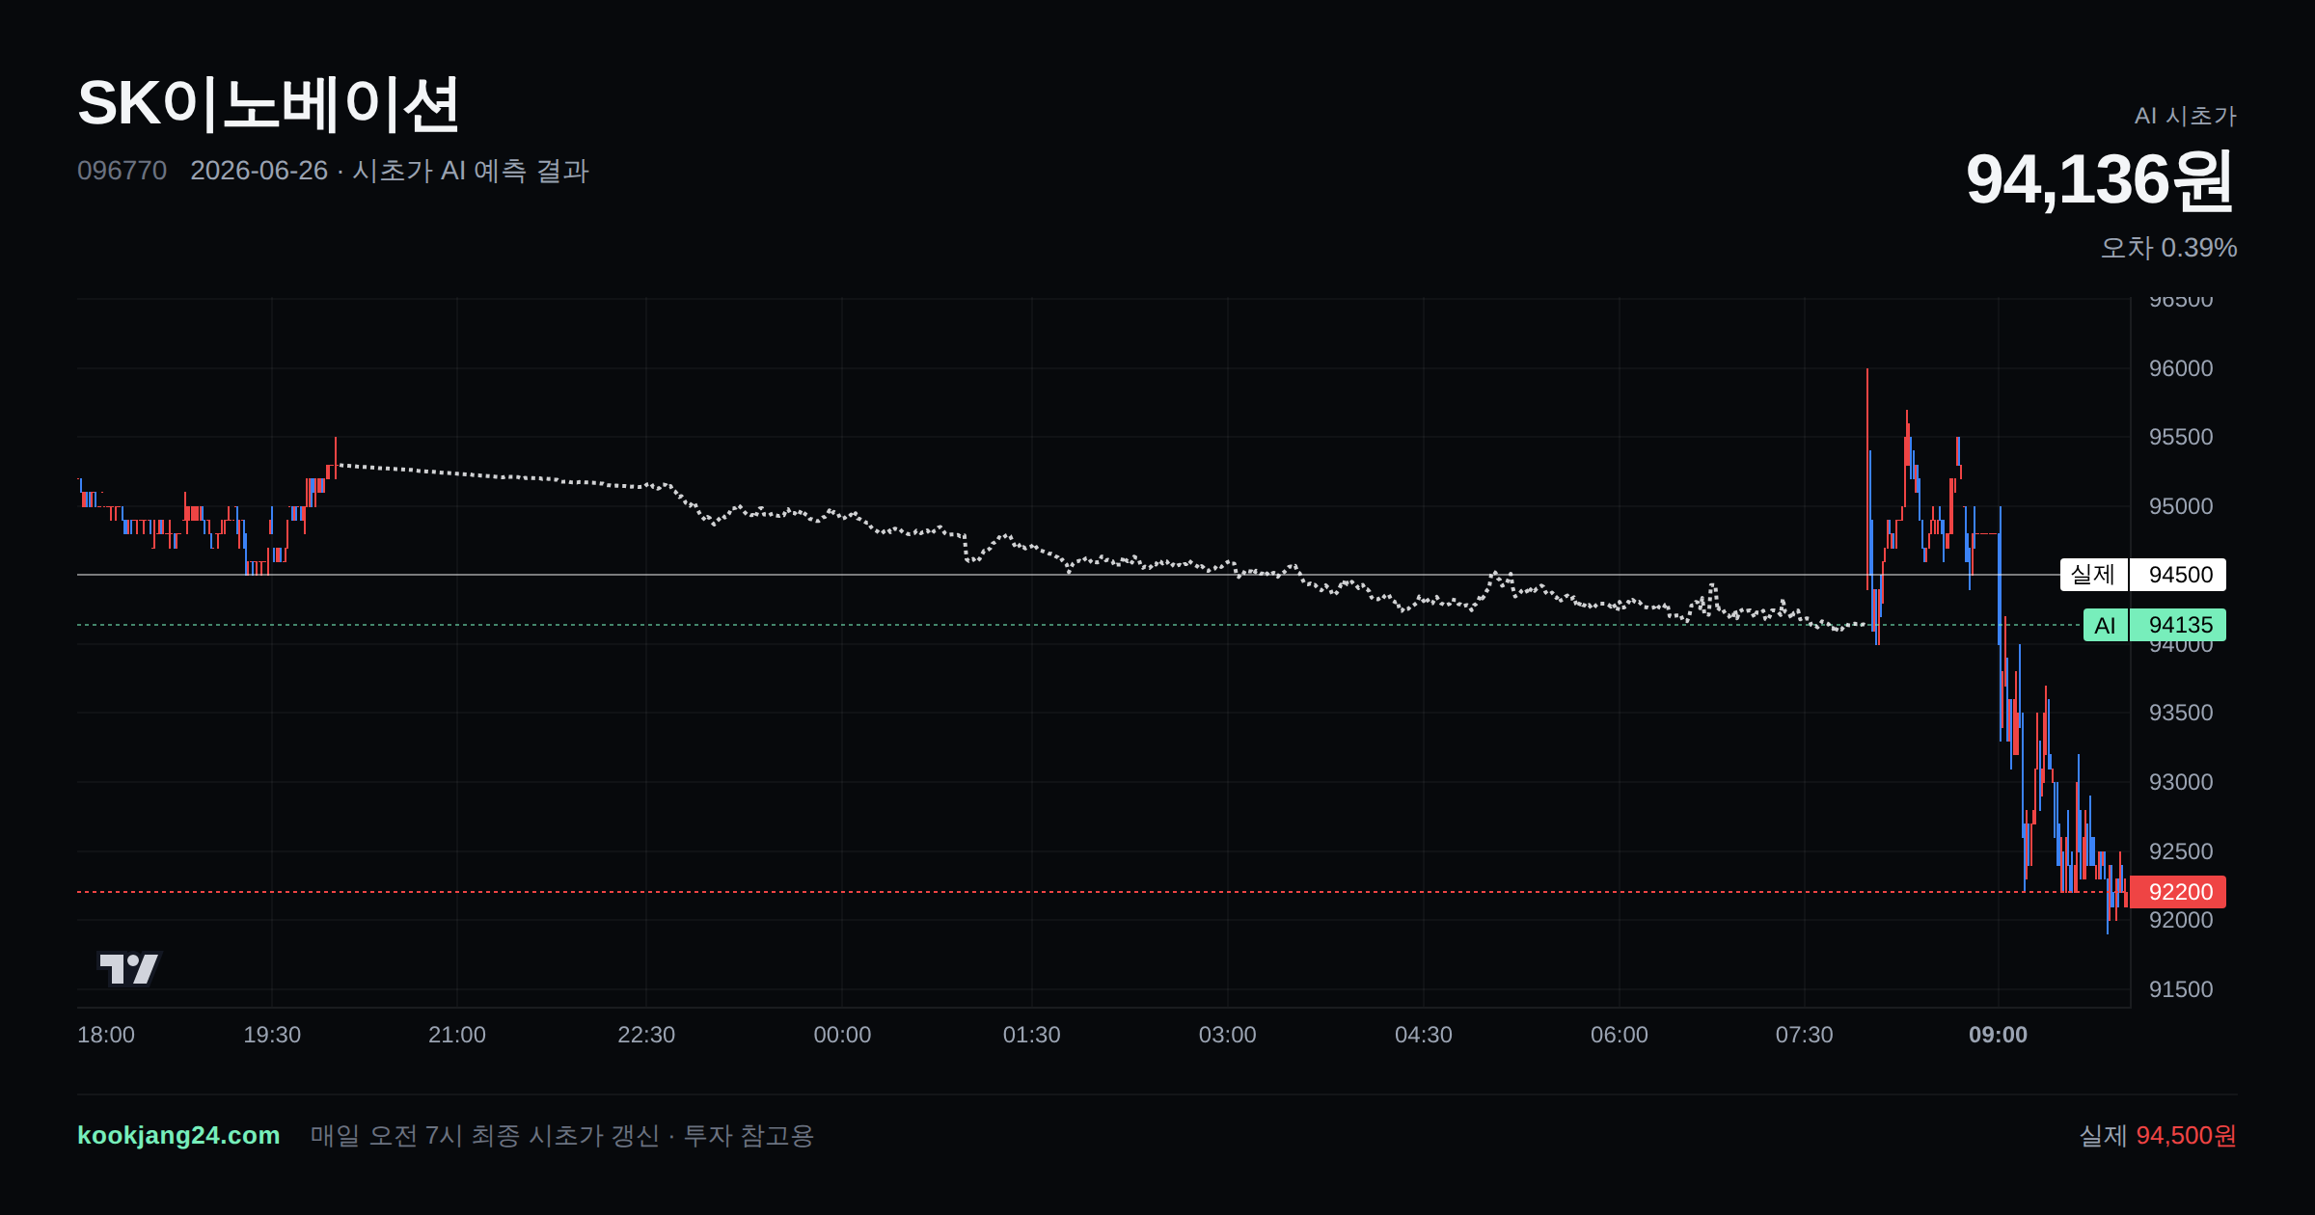Click the stock code 096770

coord(122,171)
